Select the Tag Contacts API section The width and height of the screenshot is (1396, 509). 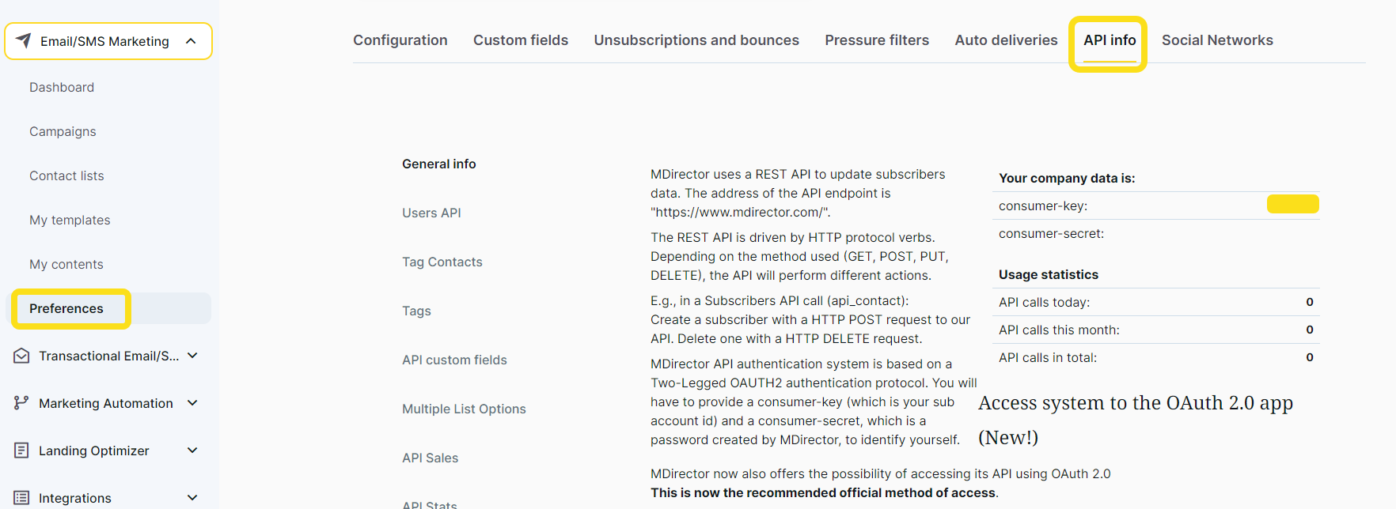[442, 262]
